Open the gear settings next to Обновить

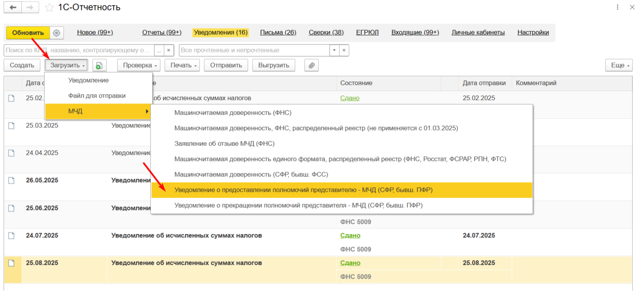point(57,33)
